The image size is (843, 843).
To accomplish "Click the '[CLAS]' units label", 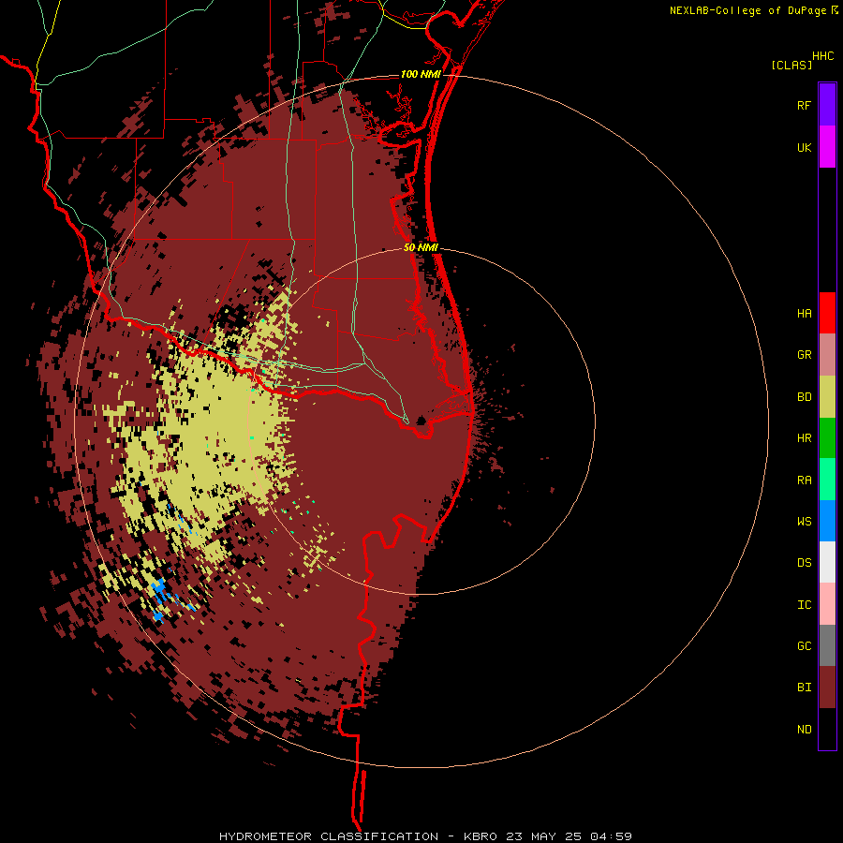I will click(791, 65).
